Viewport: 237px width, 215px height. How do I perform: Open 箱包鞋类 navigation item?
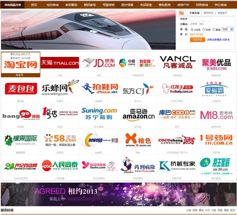click(165, 5)
